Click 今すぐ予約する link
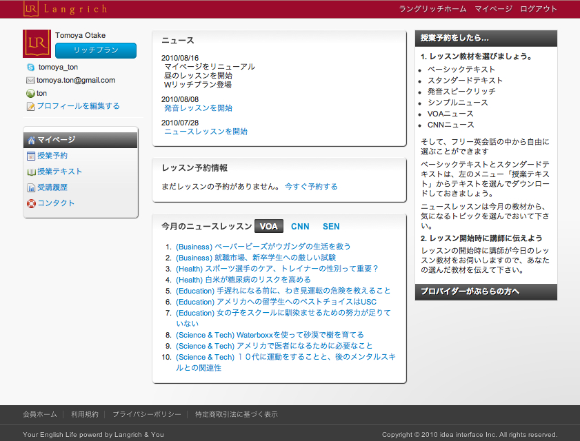Viewport: 580px width, 441px height. 311,187
